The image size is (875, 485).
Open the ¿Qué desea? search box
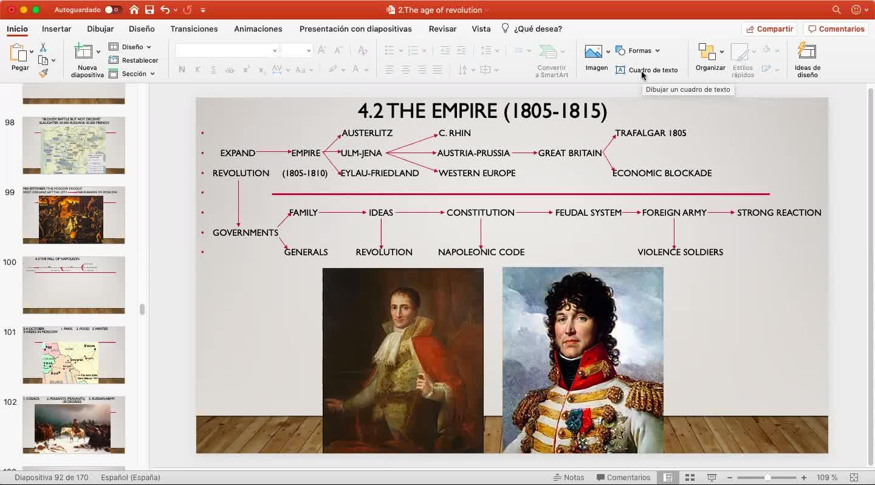531,29
